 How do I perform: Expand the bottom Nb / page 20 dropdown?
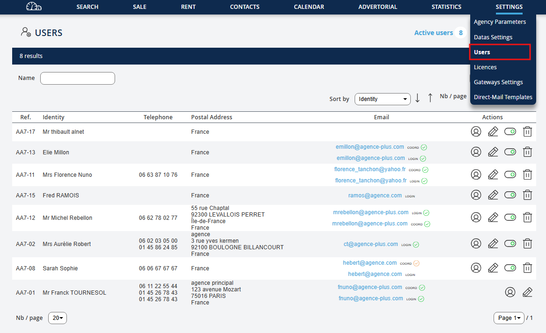58,318
